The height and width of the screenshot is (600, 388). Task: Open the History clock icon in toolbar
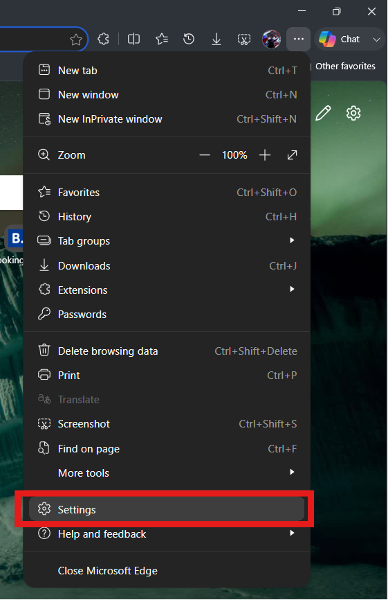click(x=189, y=39)
